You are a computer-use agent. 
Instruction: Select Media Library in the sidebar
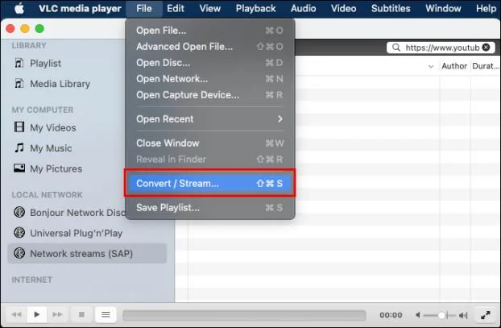[60, 84]
